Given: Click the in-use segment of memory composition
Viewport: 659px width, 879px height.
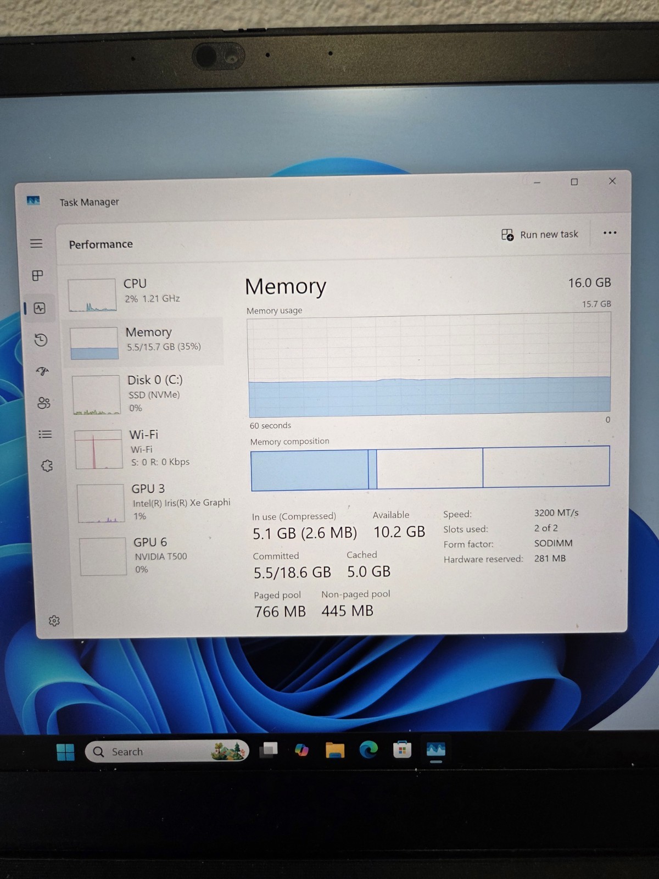Looking at the screenshot, I should click(x=310, y=470).
